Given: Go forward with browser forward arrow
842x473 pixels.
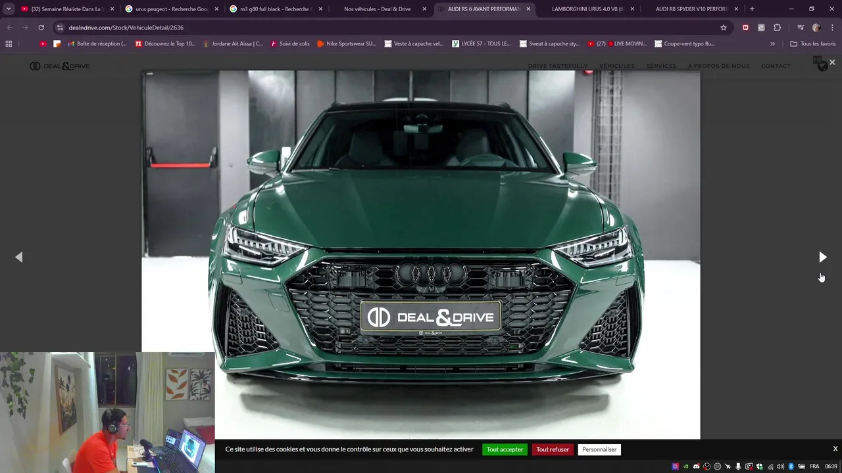Looking at the screenshot, I should [x=25, y=28].
